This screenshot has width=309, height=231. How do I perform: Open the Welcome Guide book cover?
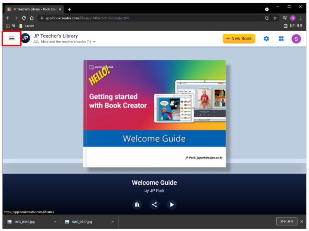pyautogui.click(x=154, y=113)
